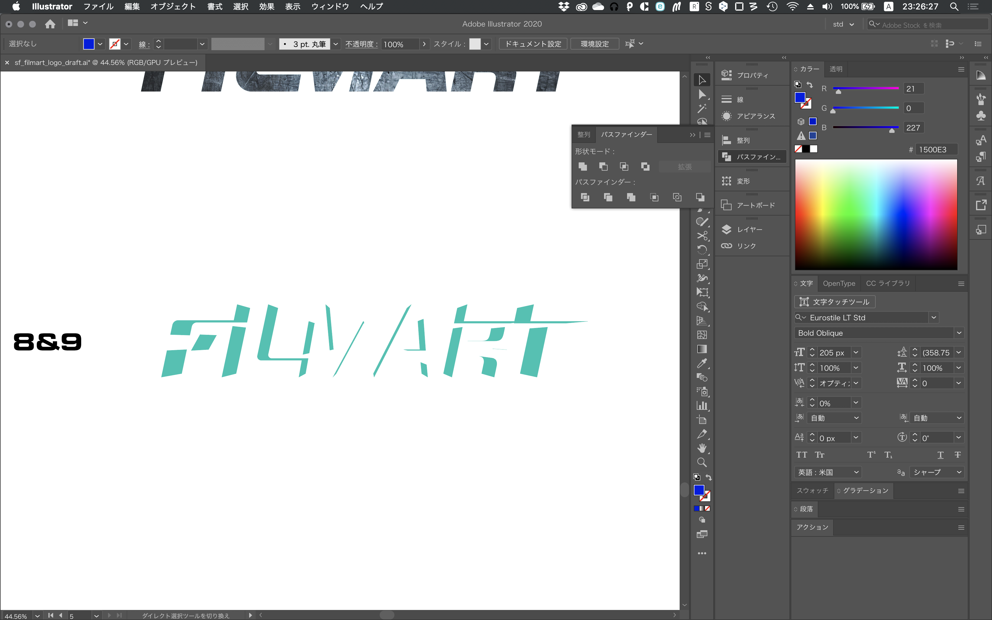992x620 pixels.
Task: Select the Rotate tool
Action: 702,250
